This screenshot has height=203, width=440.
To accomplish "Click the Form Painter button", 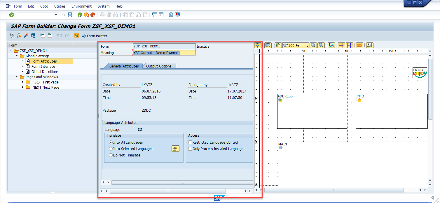I will coord(95,36).
